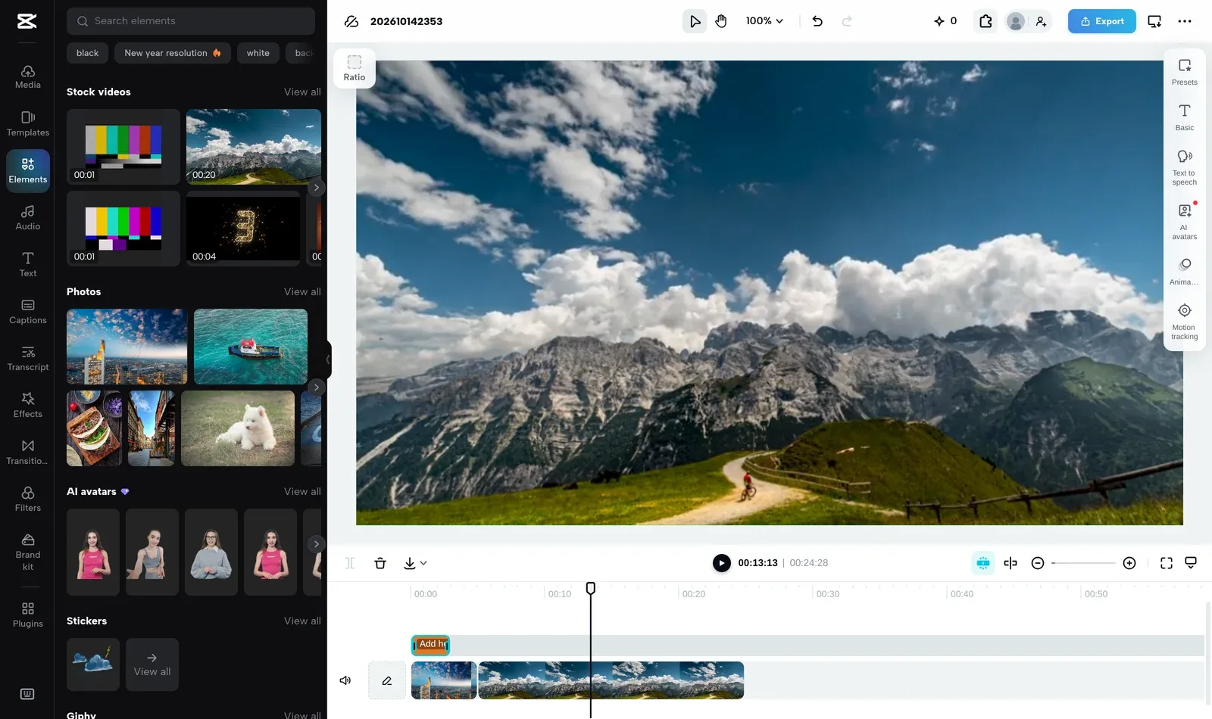This screenshot has width=1212, height=719.
Task: Mute the timeline track audio
Action: [345, 680]
